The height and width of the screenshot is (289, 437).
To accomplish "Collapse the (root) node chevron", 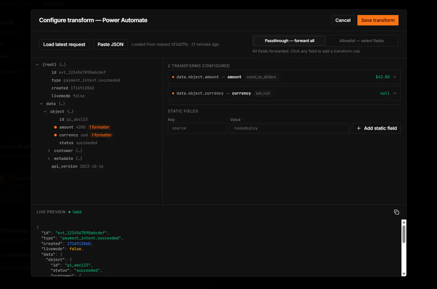I will (37, 65).
